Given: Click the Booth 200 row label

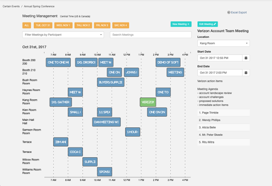Looking at the screenshot, I should [29, 62].
